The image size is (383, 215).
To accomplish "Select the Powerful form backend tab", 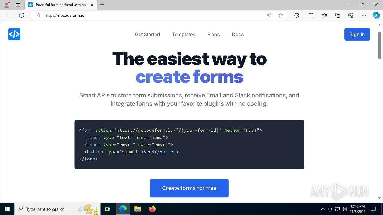I will click(x=61, y=5).
